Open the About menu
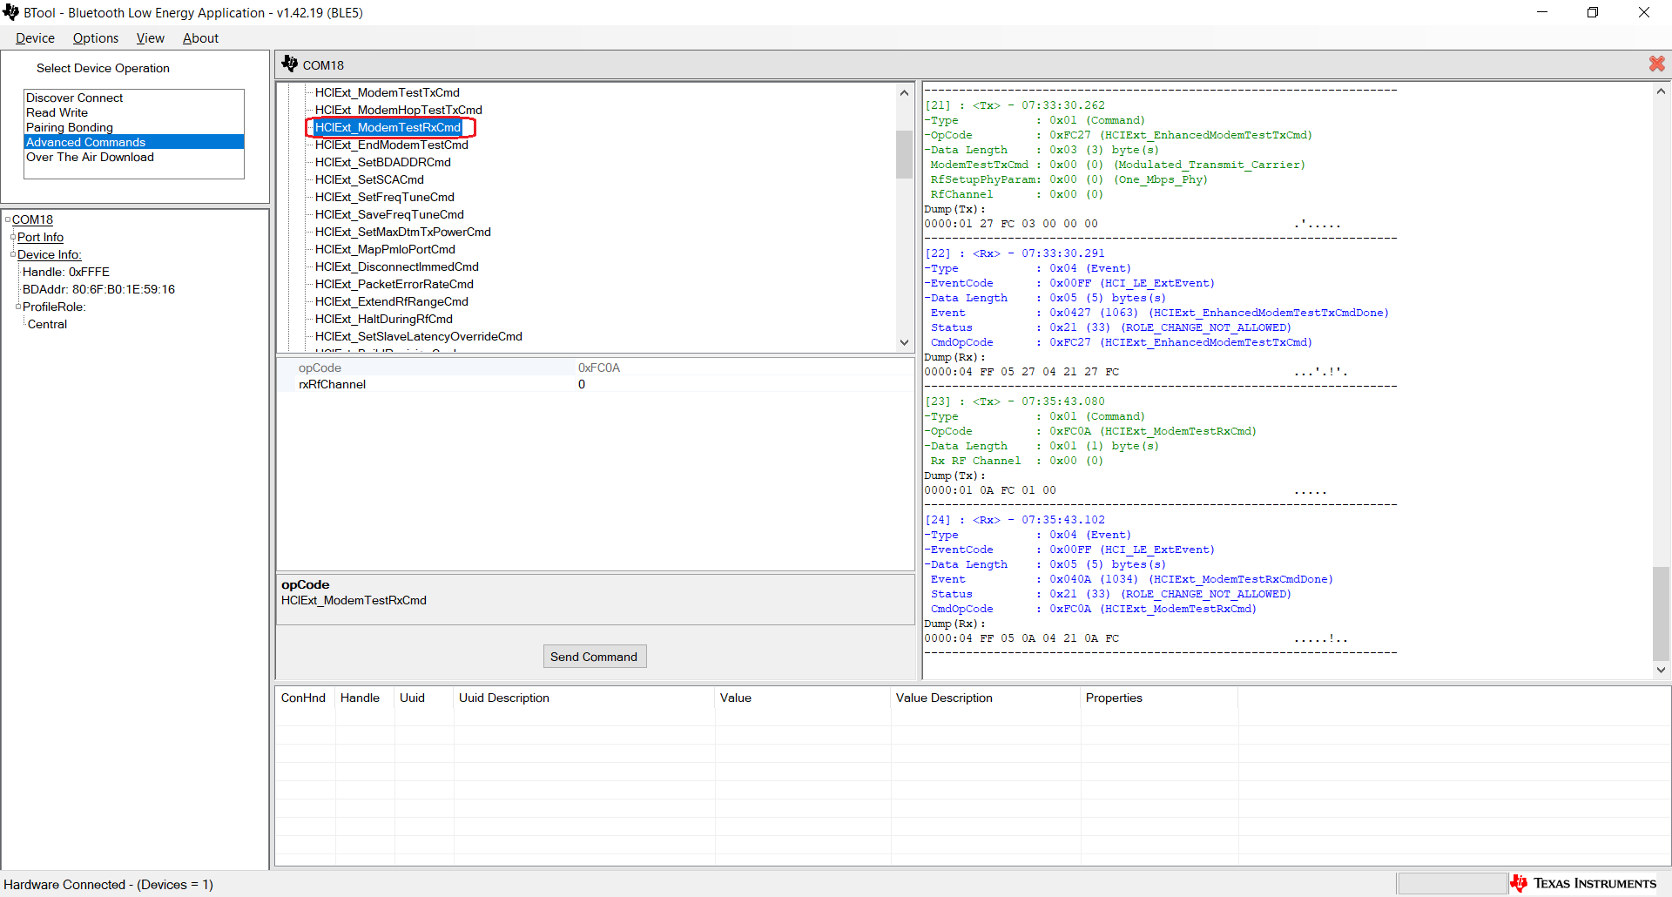 pos(199,38)
